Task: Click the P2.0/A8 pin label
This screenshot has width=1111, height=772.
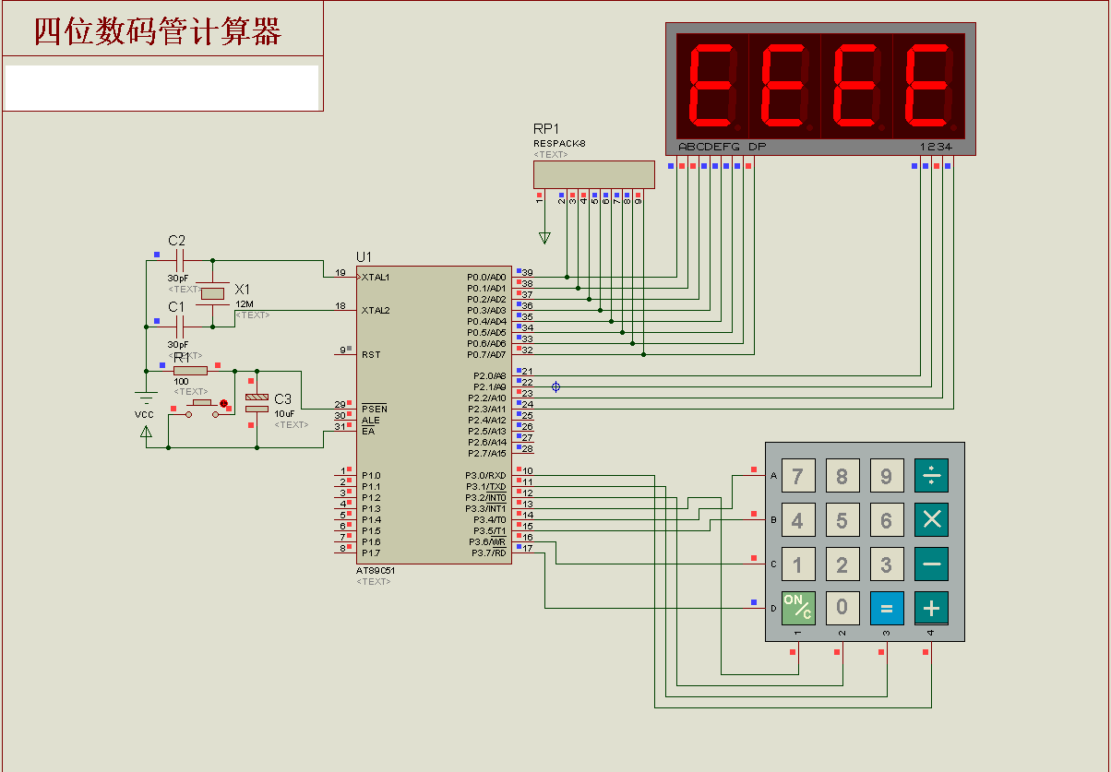Action: click(x=489, y=375)
